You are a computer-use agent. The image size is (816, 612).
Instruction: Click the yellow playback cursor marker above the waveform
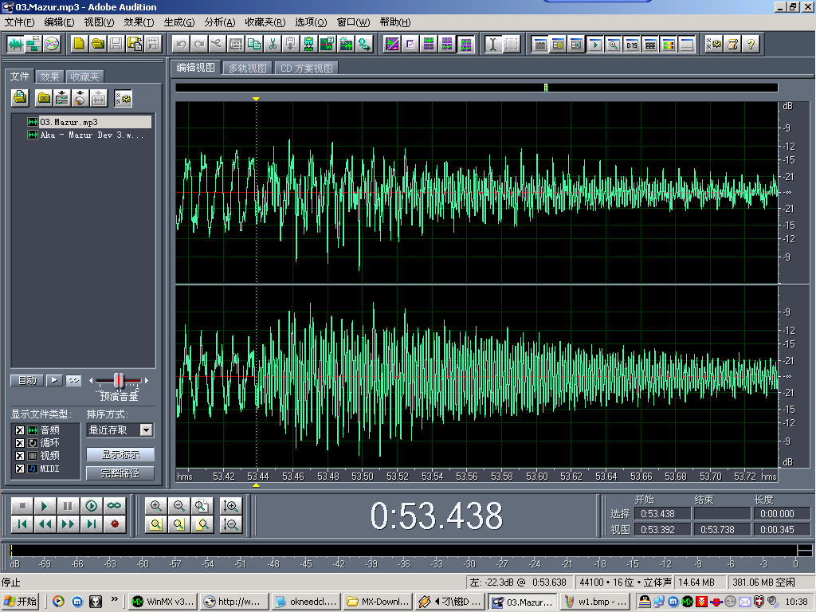(256, 99)
